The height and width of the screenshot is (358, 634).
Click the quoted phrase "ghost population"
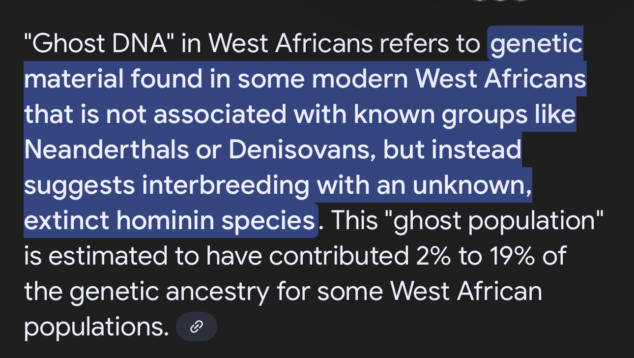point(491,221)
